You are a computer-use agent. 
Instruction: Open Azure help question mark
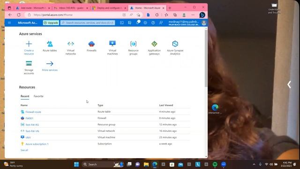(153, 23)
